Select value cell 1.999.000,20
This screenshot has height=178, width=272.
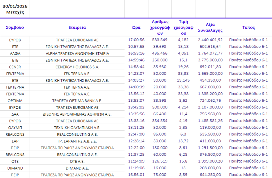point(210,162)
